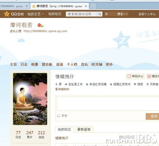
Task: Pause the background music player
Action: pyautogui.click(x=106, y=14)
